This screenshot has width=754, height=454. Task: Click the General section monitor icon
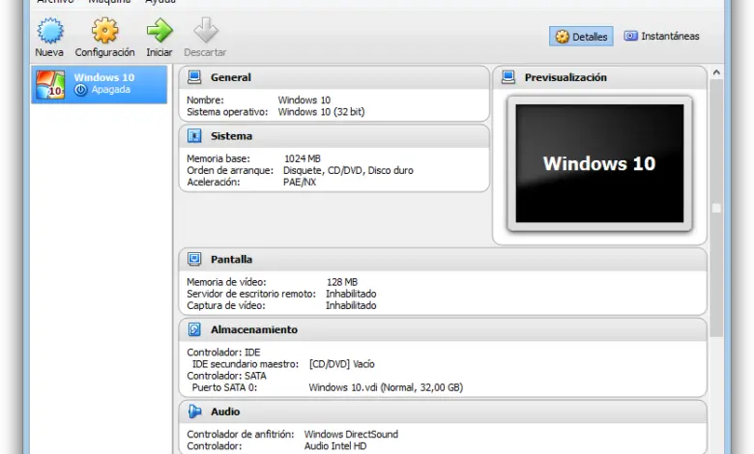point(194,77)
